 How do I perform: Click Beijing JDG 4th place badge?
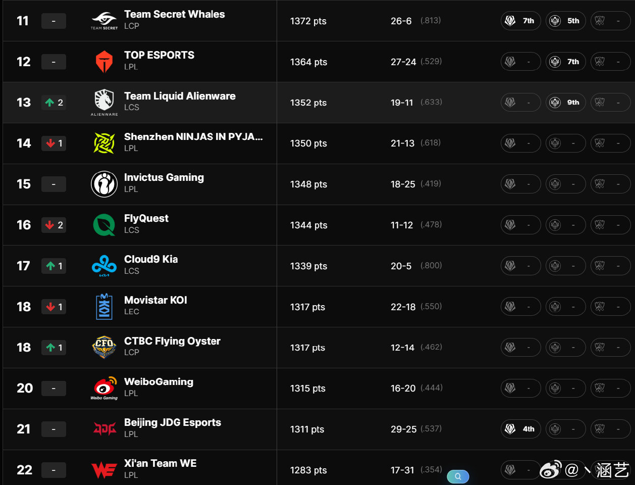520,429
